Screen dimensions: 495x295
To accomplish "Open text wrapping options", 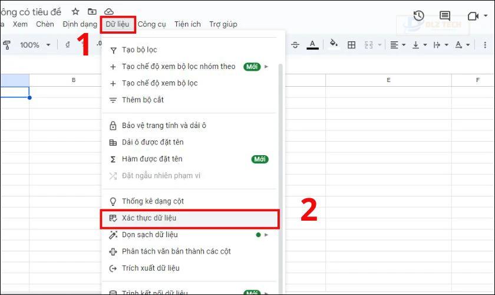I will 441,45.
